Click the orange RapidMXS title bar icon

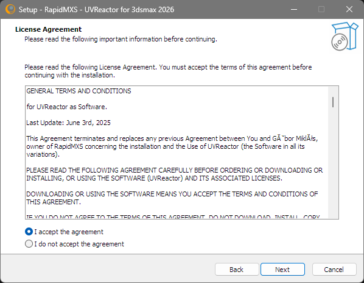tap(10, 9)
